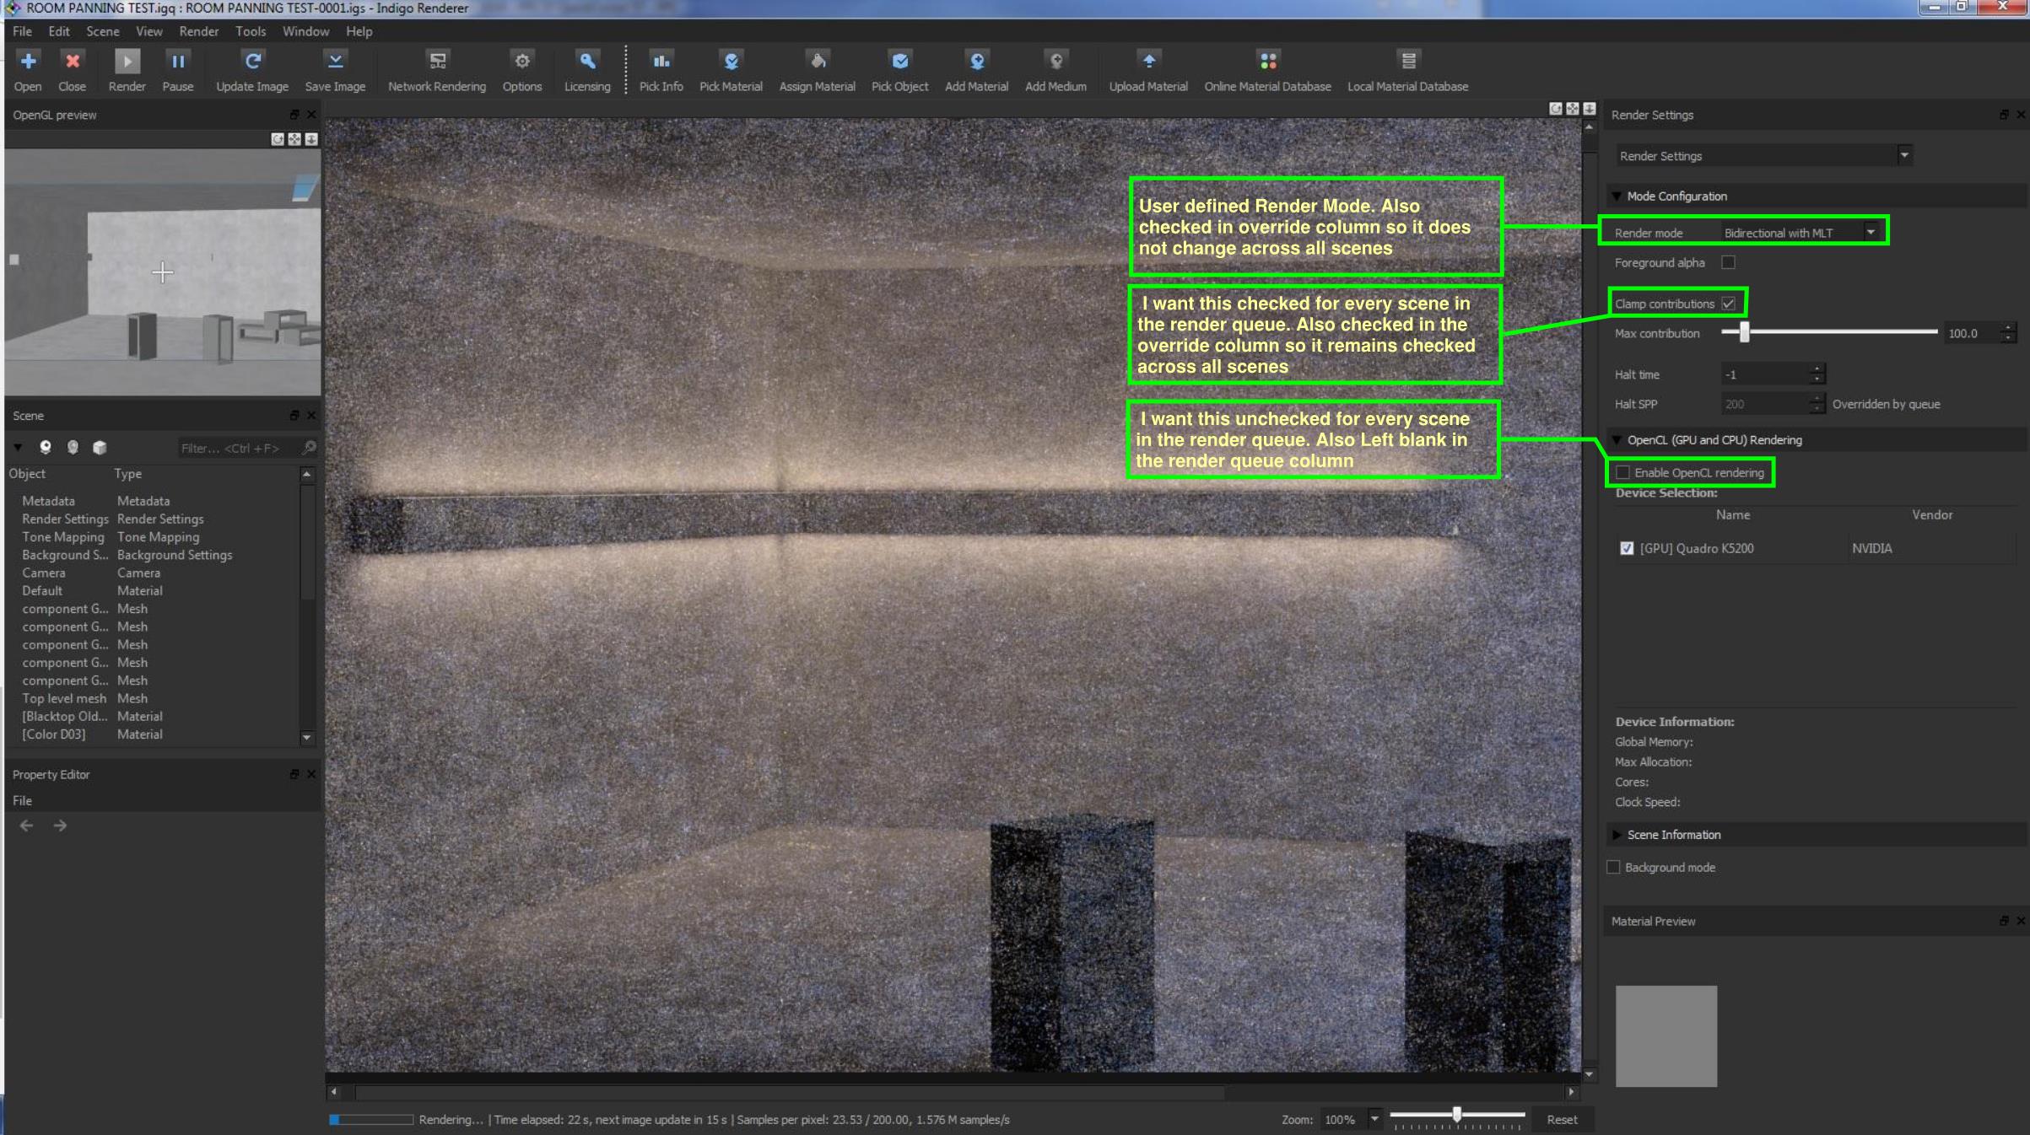
Task: Open the Online Material Database
Action: (1267, 62)
